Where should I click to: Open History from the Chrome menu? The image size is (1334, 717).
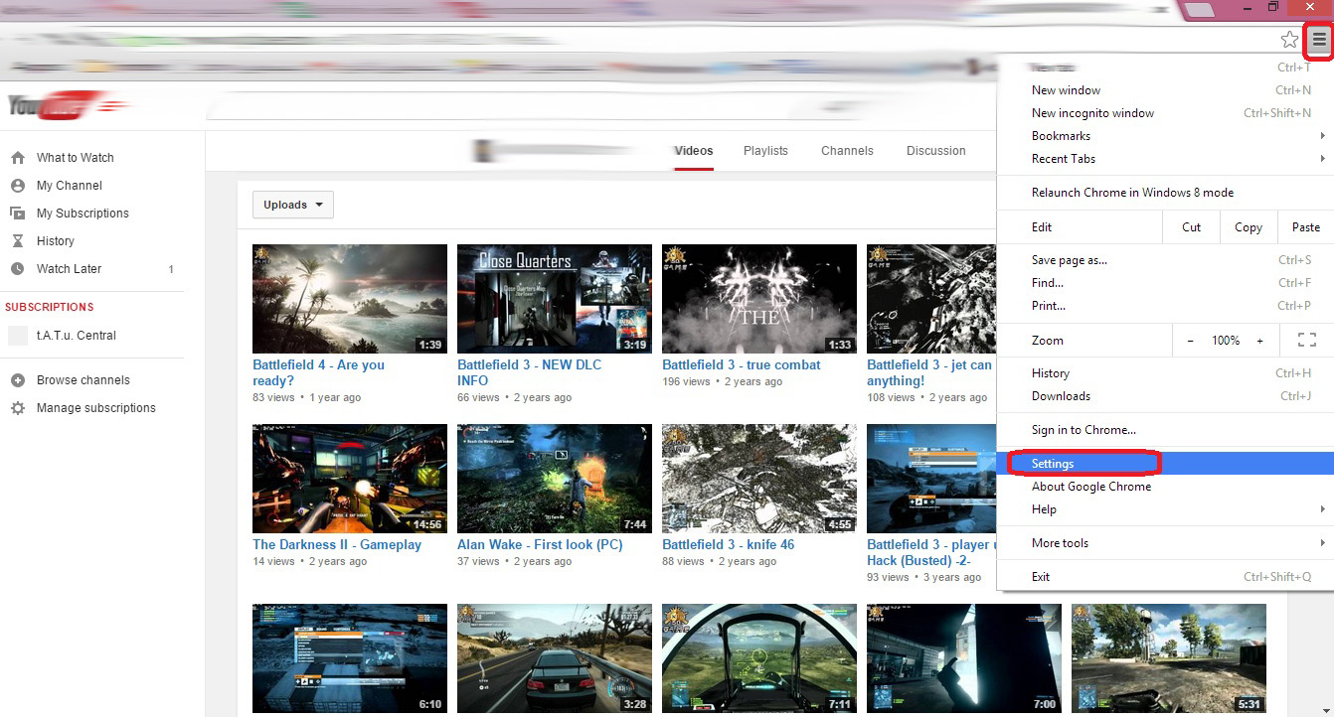coord(1164,373)
